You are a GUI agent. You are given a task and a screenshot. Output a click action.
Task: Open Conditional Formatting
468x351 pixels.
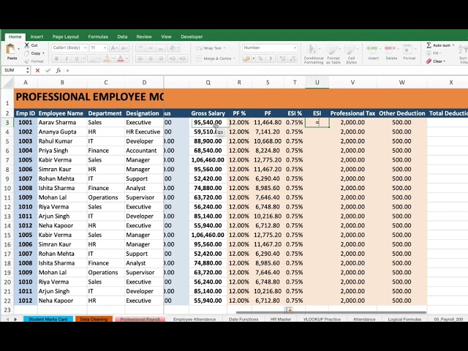coord(314,54)
